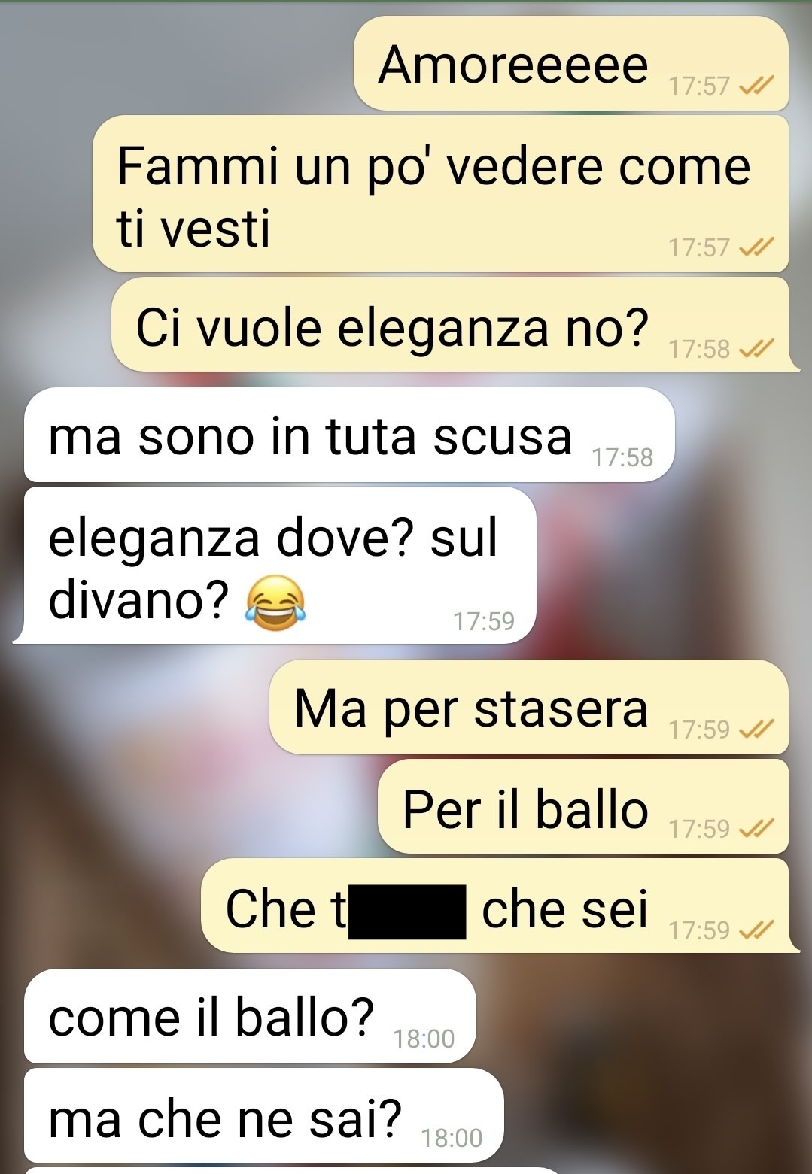Viewport: 812px width, 1174px height.
Task: Select the 'Fammi un po' vedere come ti vesti' message
Action: pyautogui.click(x=440, y=193)
